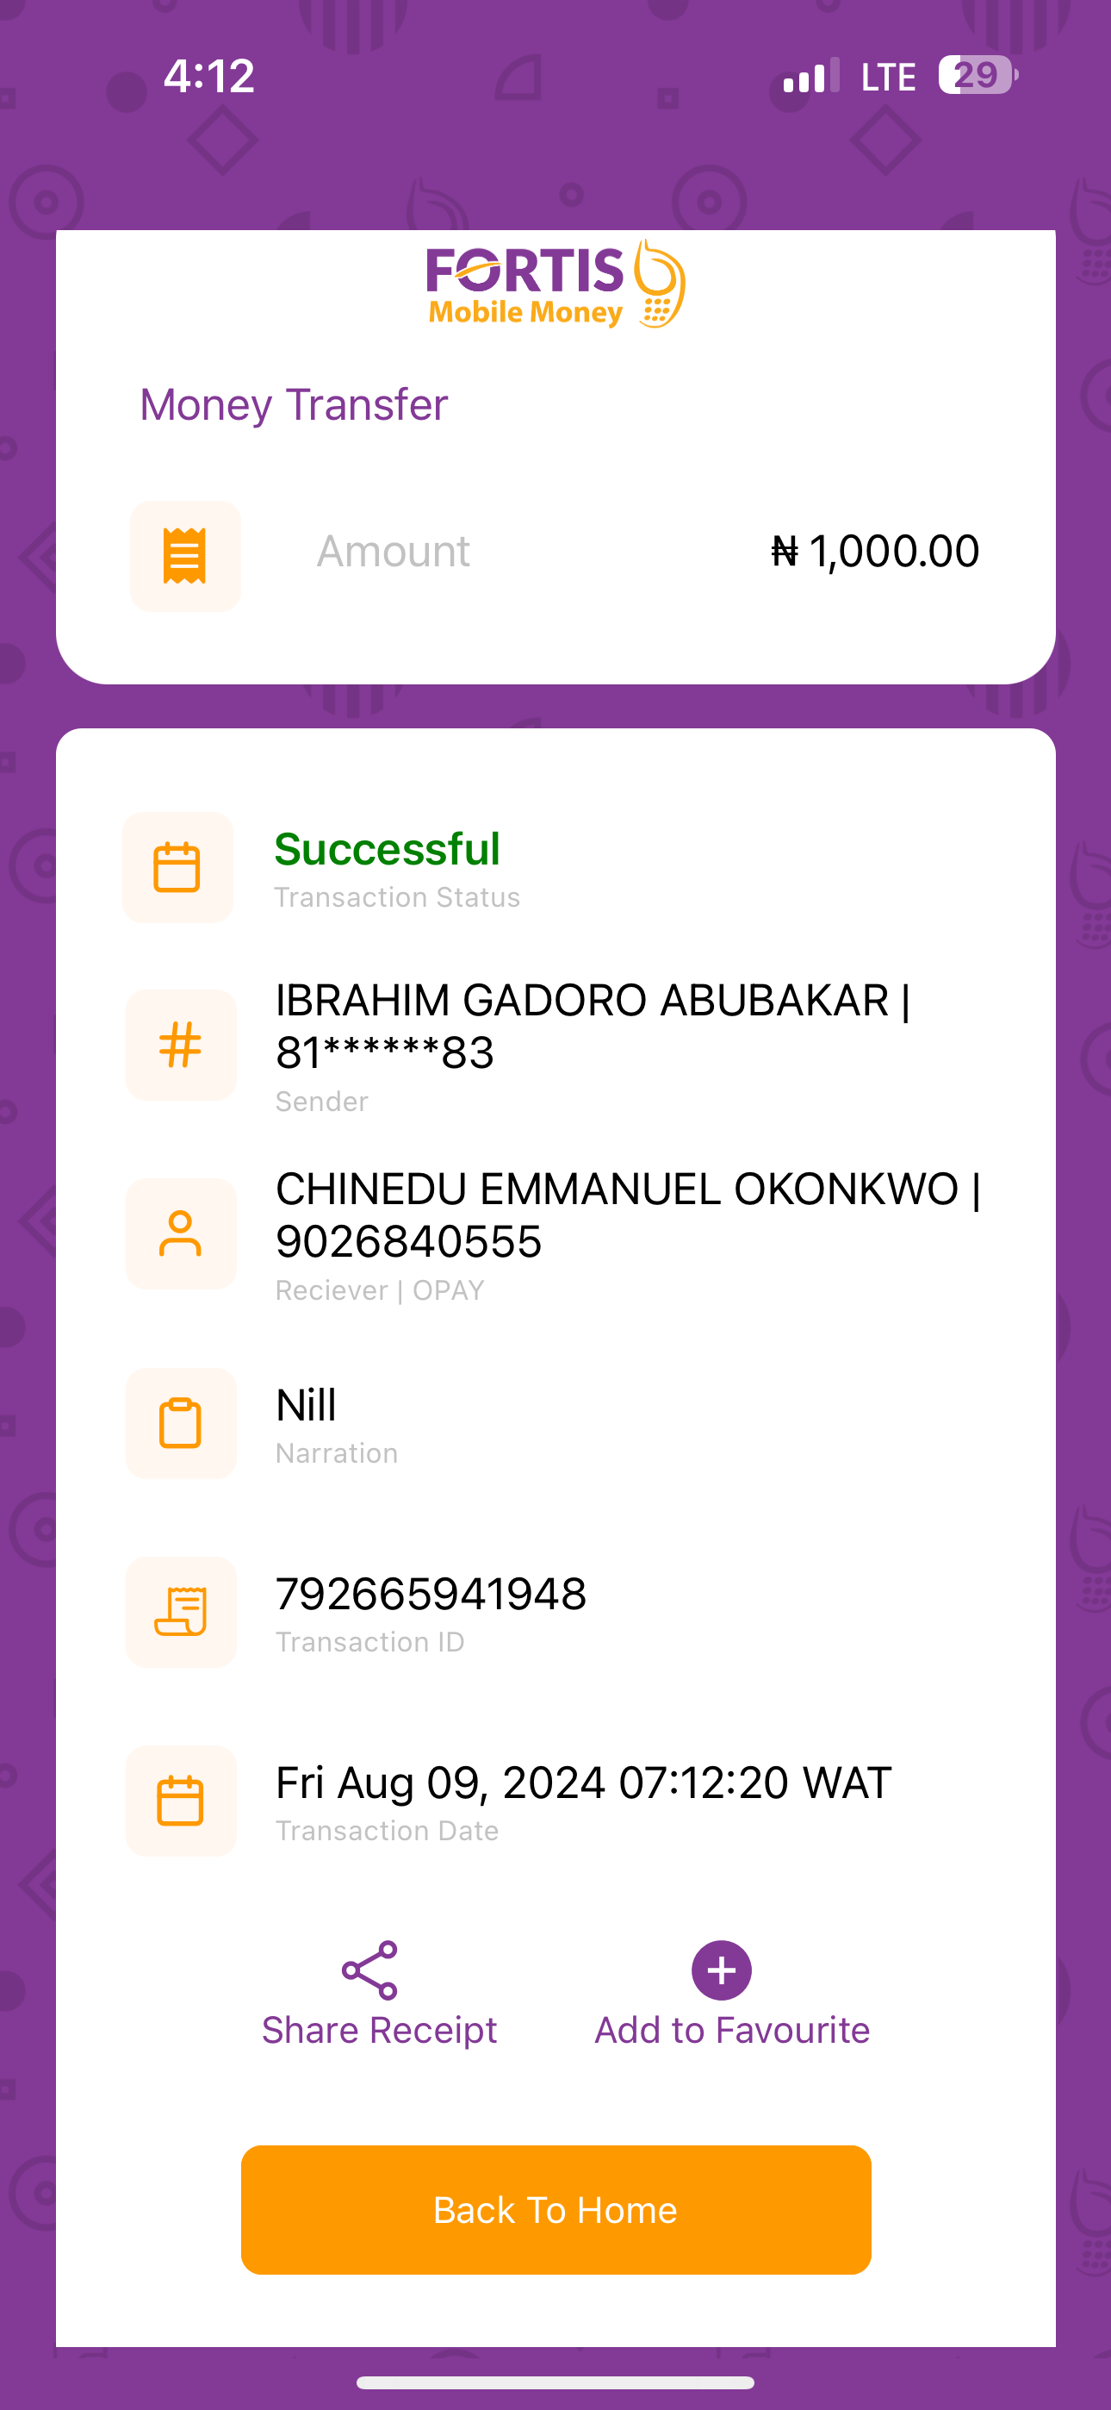Tap the calendar icon beside Transaction Date
Viewport: 1111px width, 2410px height.
181,1800
